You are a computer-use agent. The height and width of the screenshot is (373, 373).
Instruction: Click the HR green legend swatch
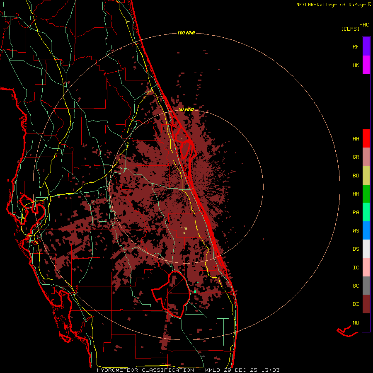click(366, 194)
